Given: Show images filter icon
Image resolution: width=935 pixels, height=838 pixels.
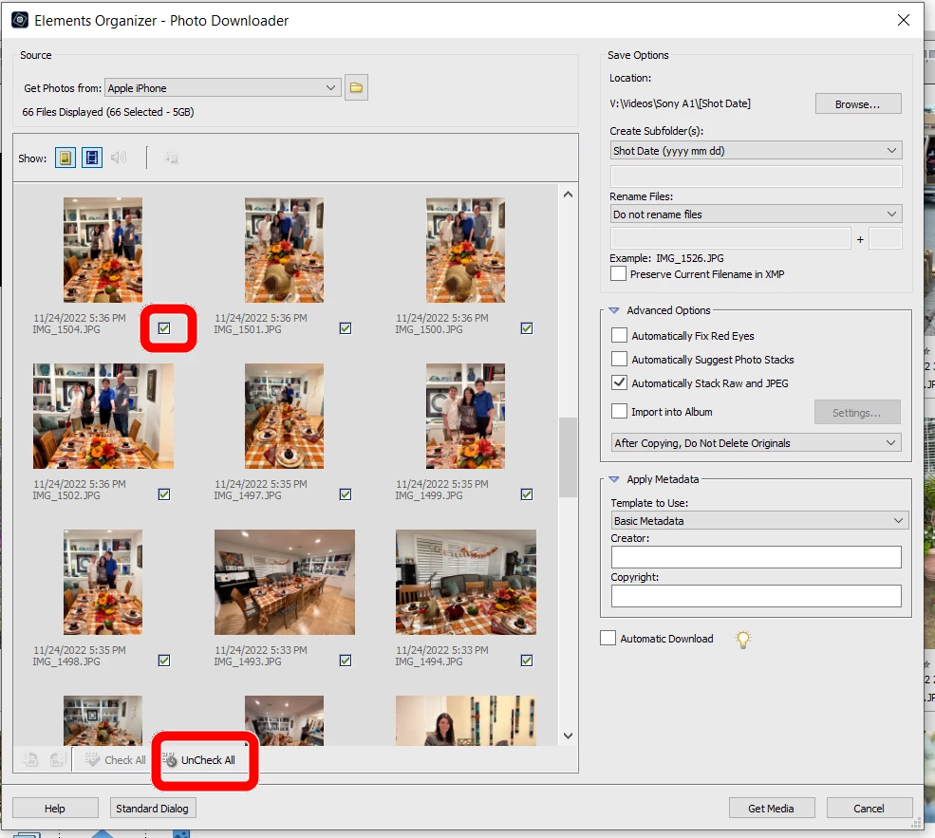Looking at the screenshot, I should point(65,158).
